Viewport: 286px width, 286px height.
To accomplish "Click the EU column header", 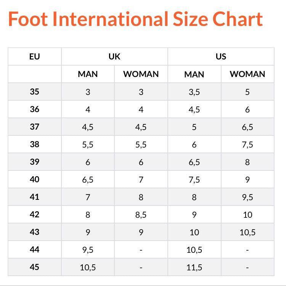I will [x=34, y=57].
